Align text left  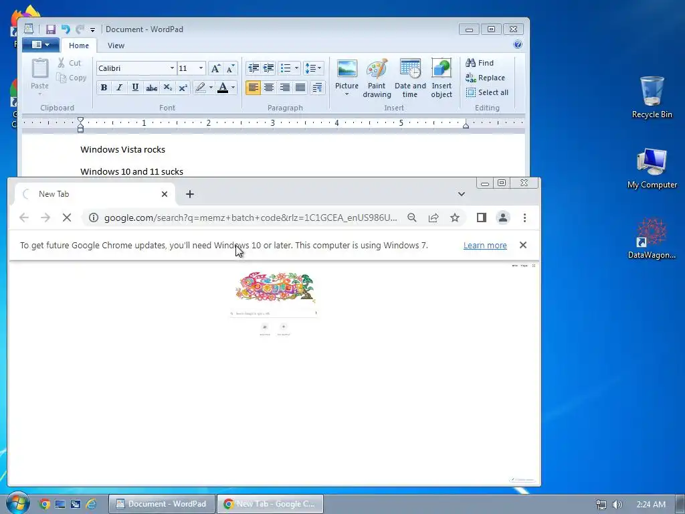(x=253, y=88)
